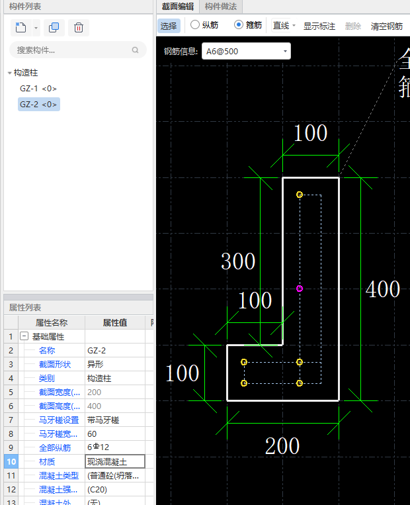This screenshot has height=505, width=410.
Task: Click the 混凝土类型 property label
Action: point(59,475)
